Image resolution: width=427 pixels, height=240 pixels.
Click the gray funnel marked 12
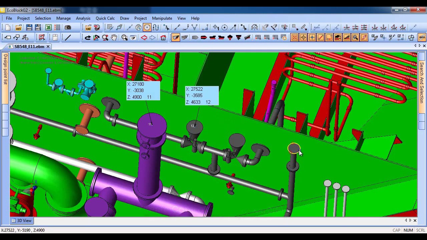click(194, 130)
